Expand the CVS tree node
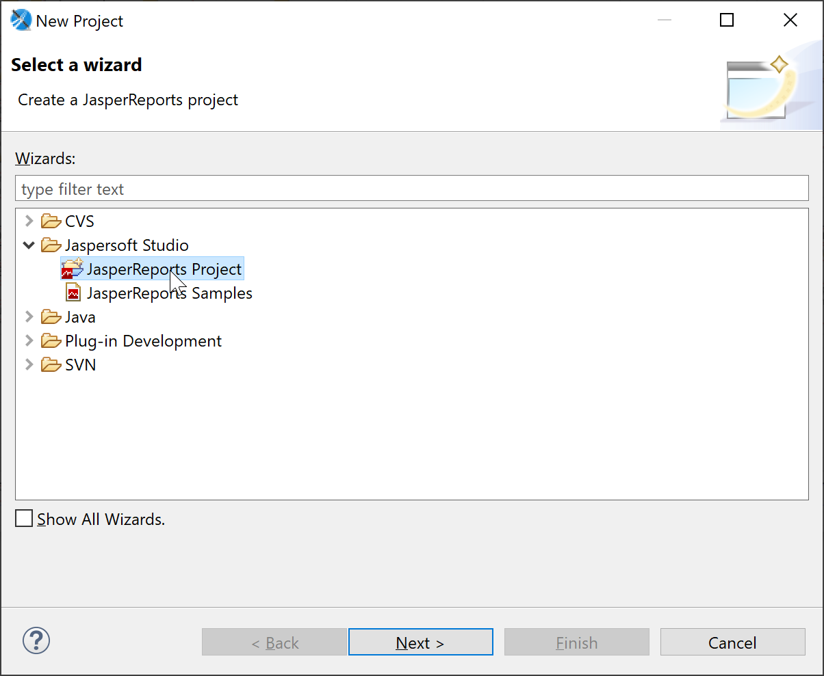This screenshot has width=824, height=676. point(29,221)
